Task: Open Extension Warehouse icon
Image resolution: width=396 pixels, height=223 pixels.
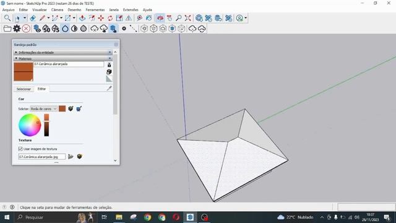Action: tap(209, 18)
